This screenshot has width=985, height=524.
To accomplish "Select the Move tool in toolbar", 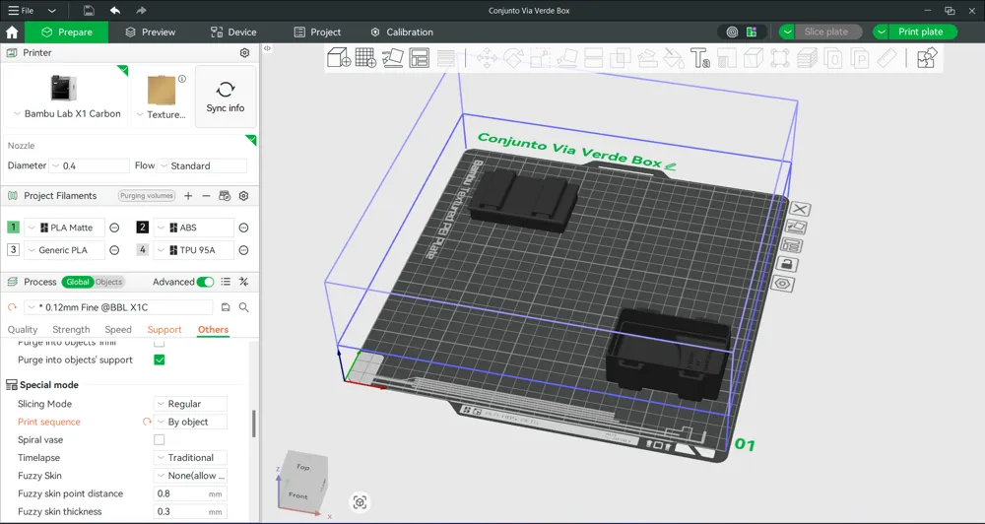I will tap(487, 58).
